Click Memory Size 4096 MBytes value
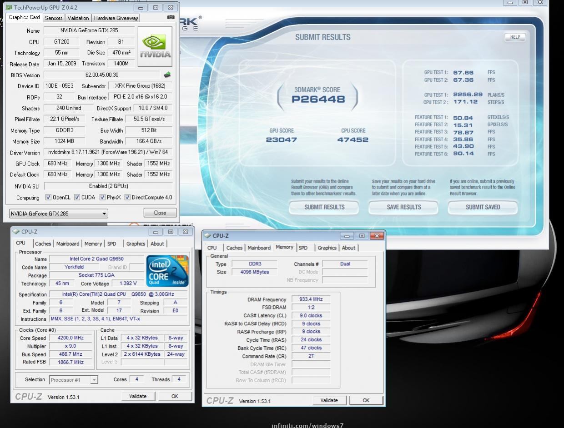 [254, 272]
